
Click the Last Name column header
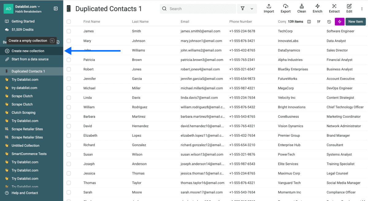tap(140, 22)
